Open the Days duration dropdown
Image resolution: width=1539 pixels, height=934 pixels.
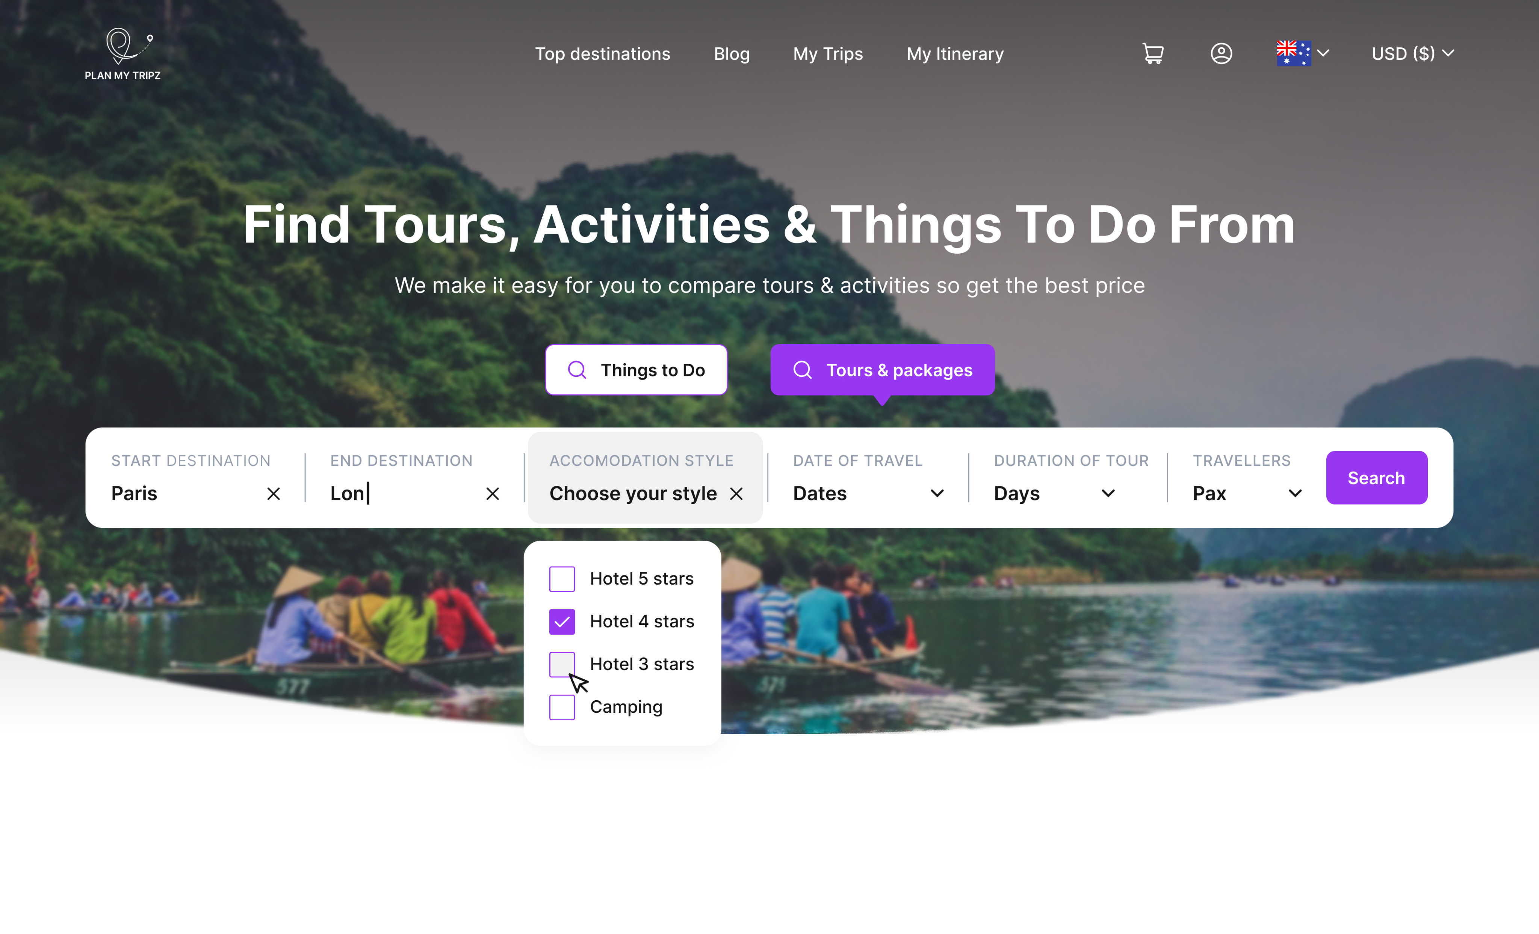(1054, 494)
